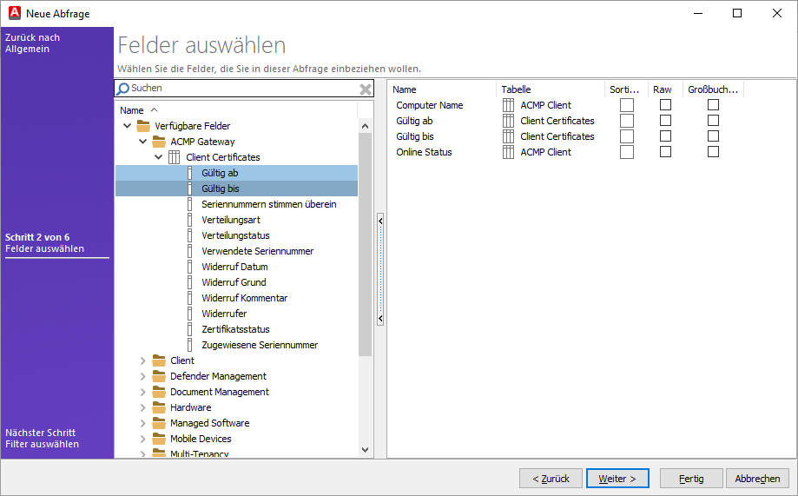
Task: Expand the Document Management folder
Action: 143,392
